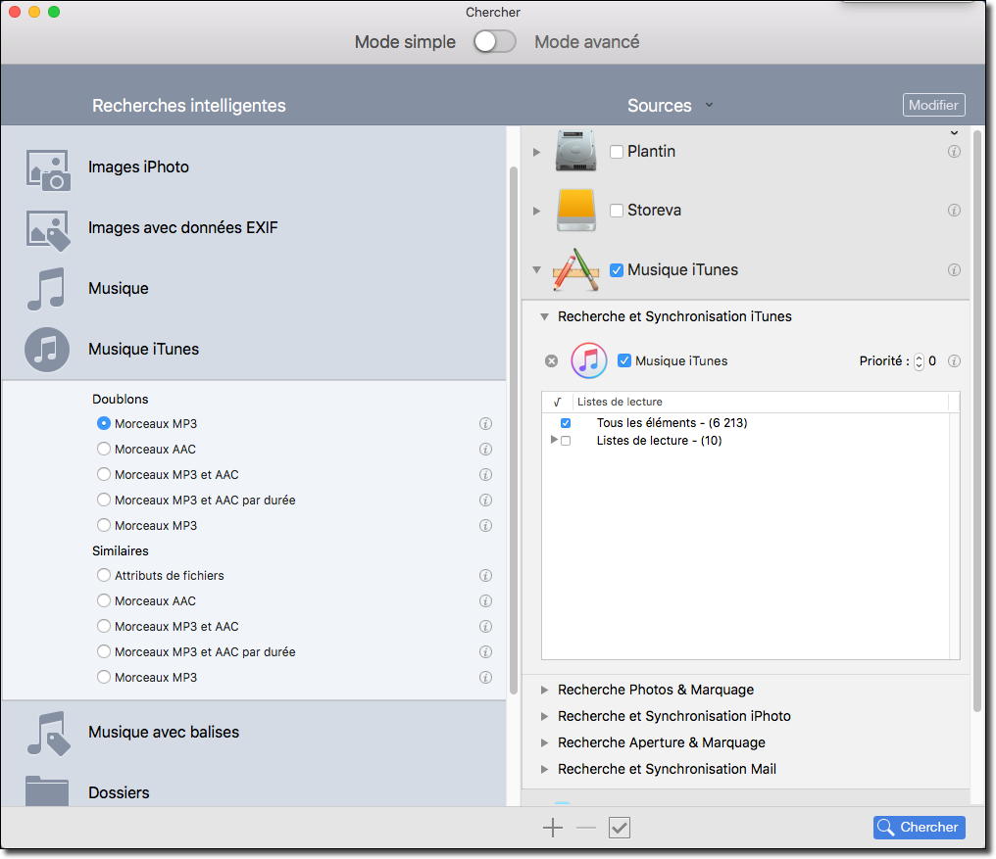Viewport: 996px width, 859px height.
Task: Open info for Morceaux AAC under Doublons
Action: 485,449
